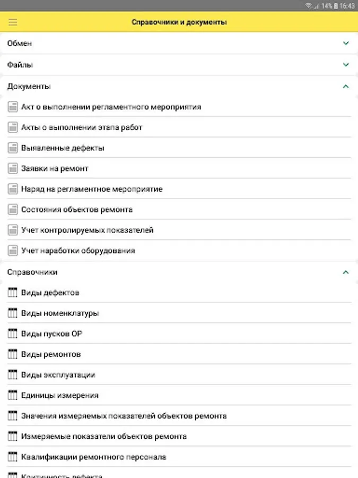Click document icon beside Выявленные дефекты
The height and width of the screenshot is (478, 358).
[13, 148]
